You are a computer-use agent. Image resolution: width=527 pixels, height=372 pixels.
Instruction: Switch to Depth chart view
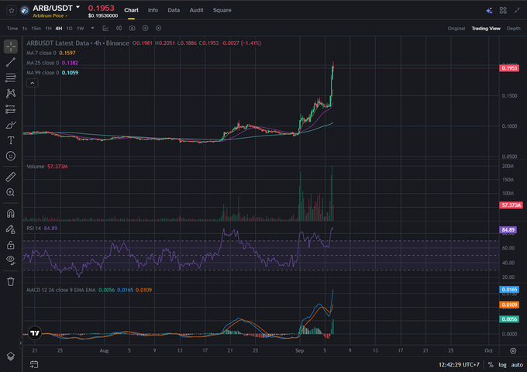(513, 29)
